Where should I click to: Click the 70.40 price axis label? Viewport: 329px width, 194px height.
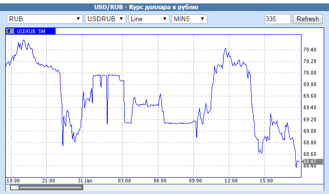[309, 50]
